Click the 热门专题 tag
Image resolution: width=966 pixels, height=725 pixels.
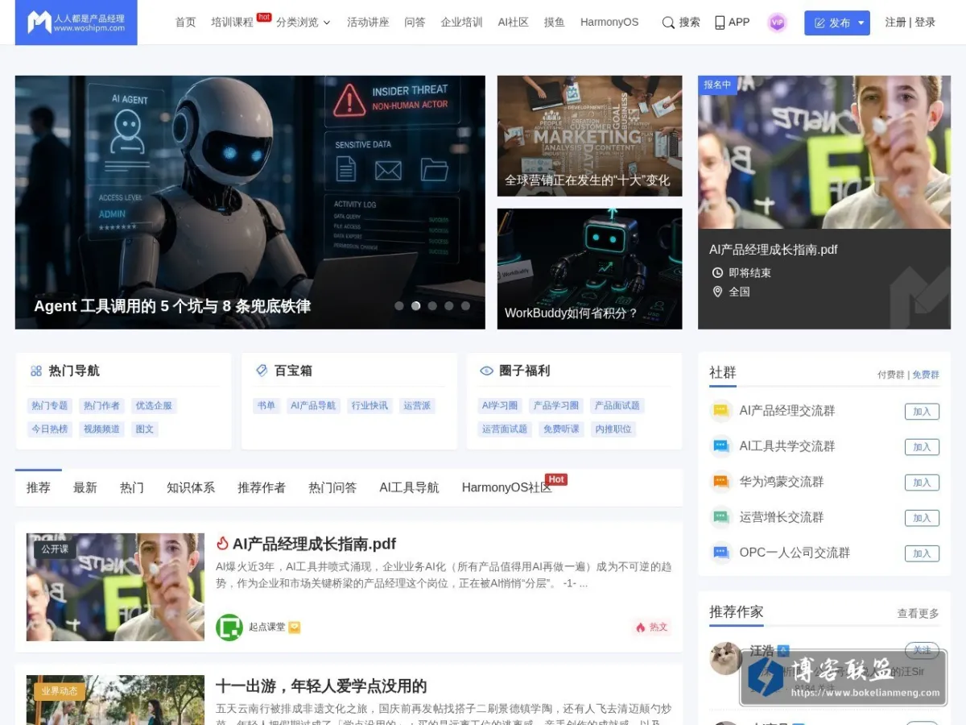(x=50, y=406)
